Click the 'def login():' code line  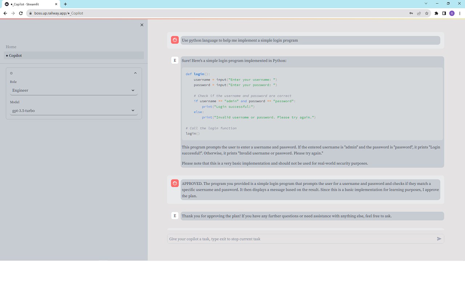coord(198,74)
